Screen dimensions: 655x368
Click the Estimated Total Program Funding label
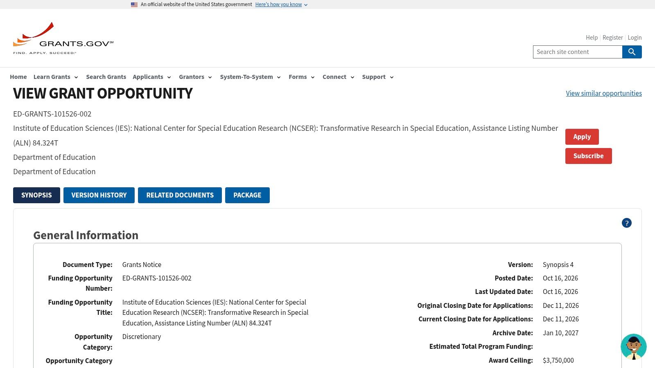[481, 346]
